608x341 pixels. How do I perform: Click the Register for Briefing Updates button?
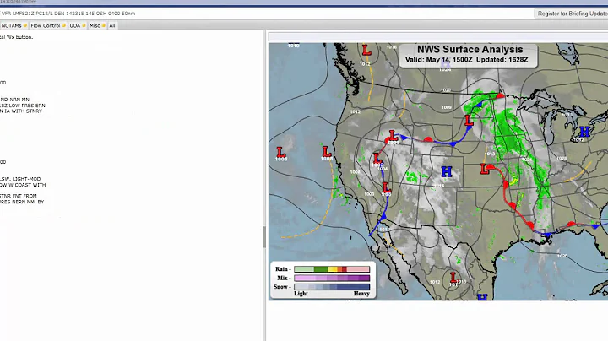(571, 14)
